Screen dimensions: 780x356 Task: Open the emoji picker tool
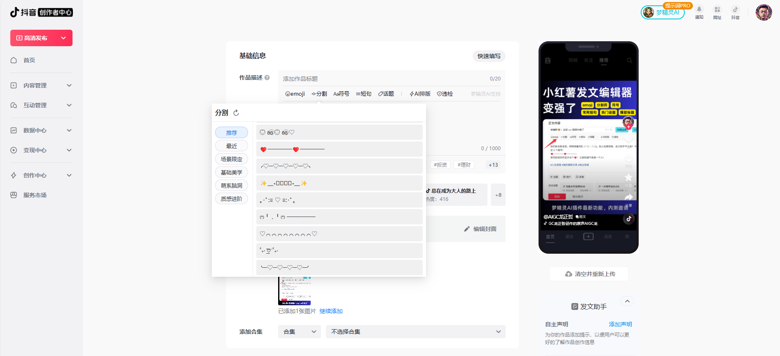click(295, 94)
